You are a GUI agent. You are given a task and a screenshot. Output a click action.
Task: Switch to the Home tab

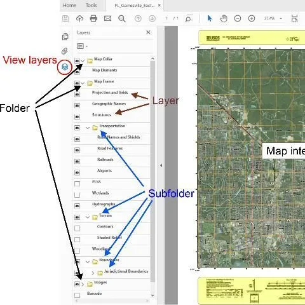coord(69,5)
